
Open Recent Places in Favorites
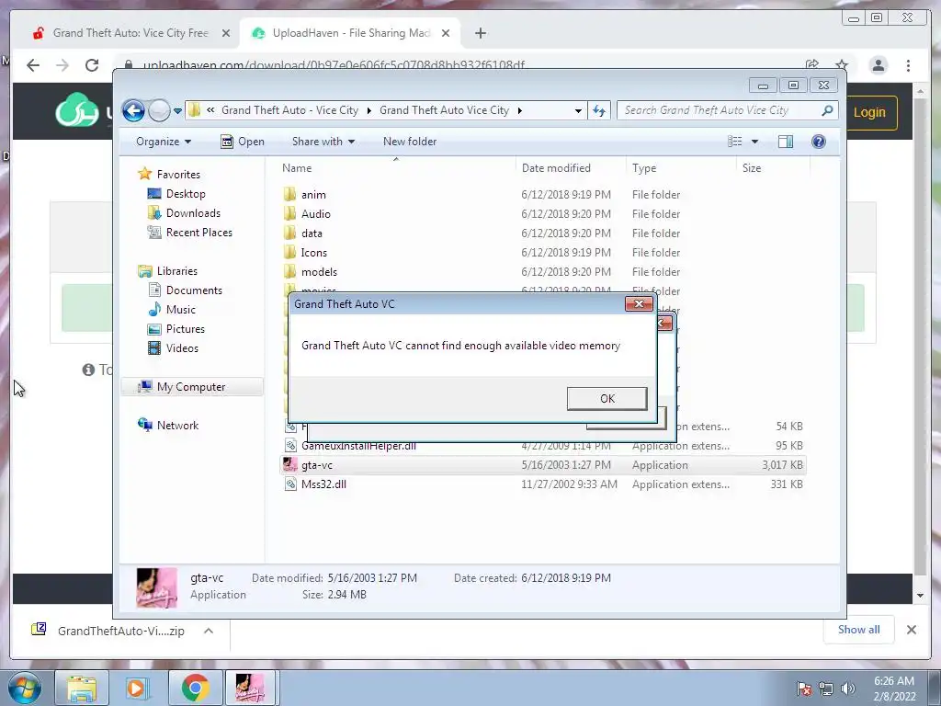[198, 233]
